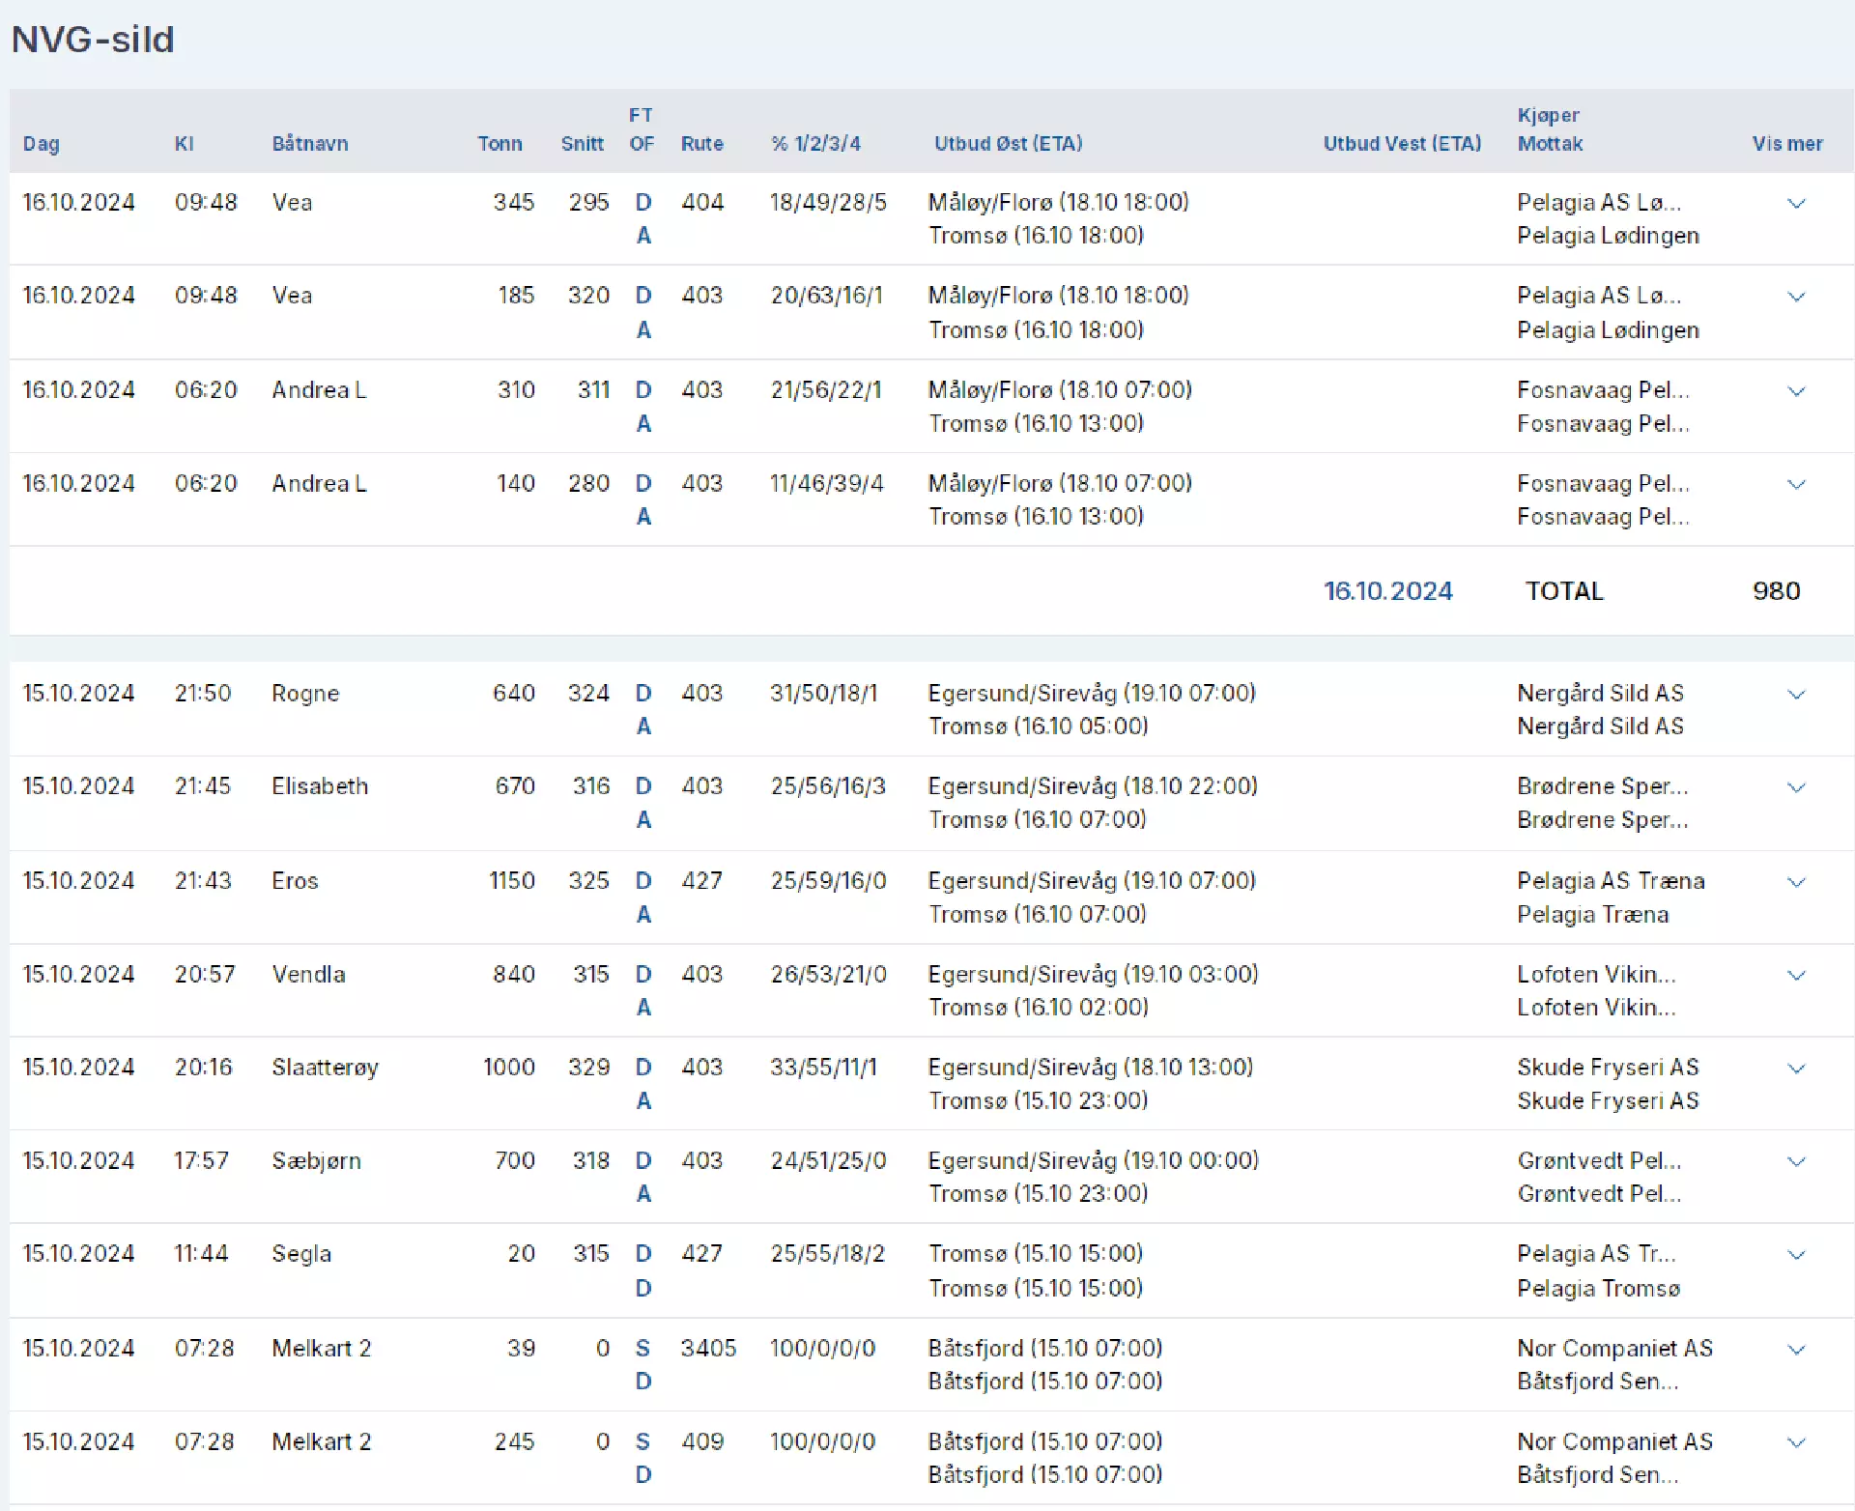1855x1511 pixels.
Task: Click the percentages 33/55/11/1
Action: click(x=823, y=1068)
